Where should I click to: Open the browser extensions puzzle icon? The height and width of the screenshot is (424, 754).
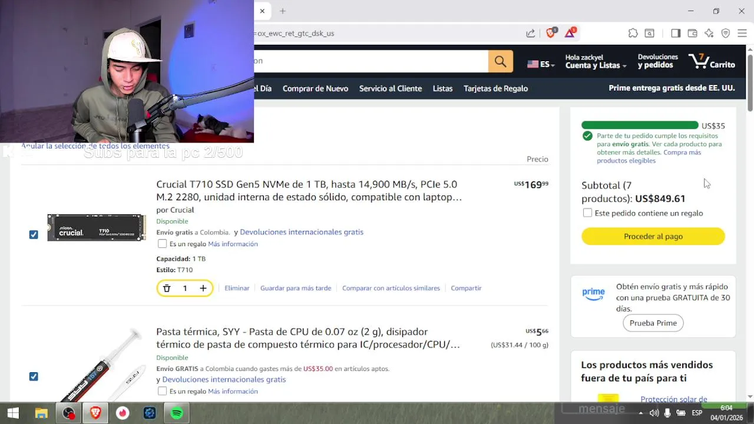633,33
